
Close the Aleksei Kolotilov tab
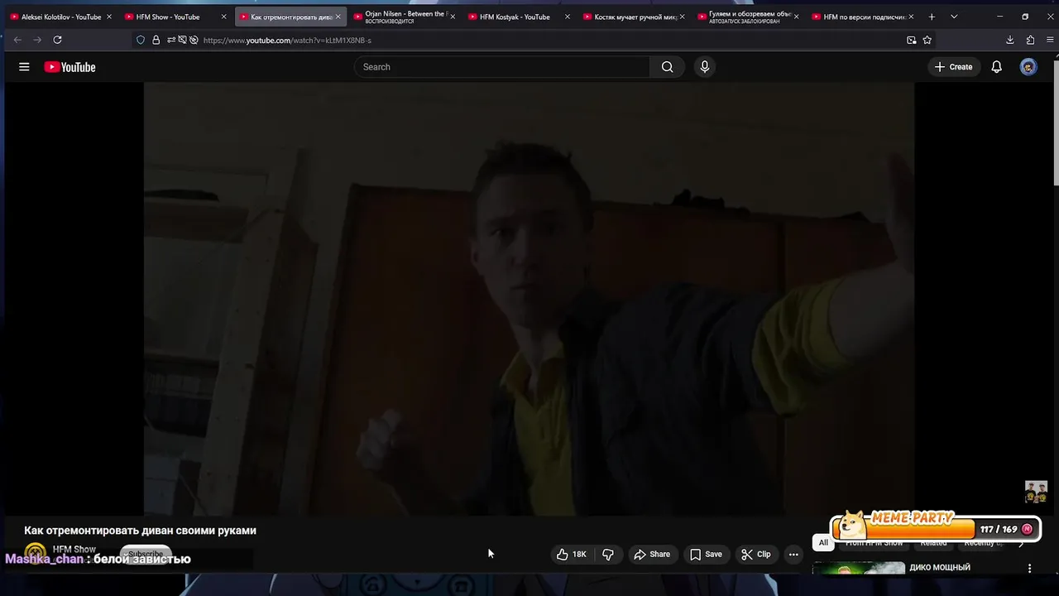108,17
